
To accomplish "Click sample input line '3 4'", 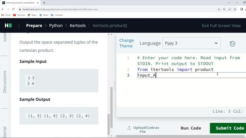I will tap(31, 84).
